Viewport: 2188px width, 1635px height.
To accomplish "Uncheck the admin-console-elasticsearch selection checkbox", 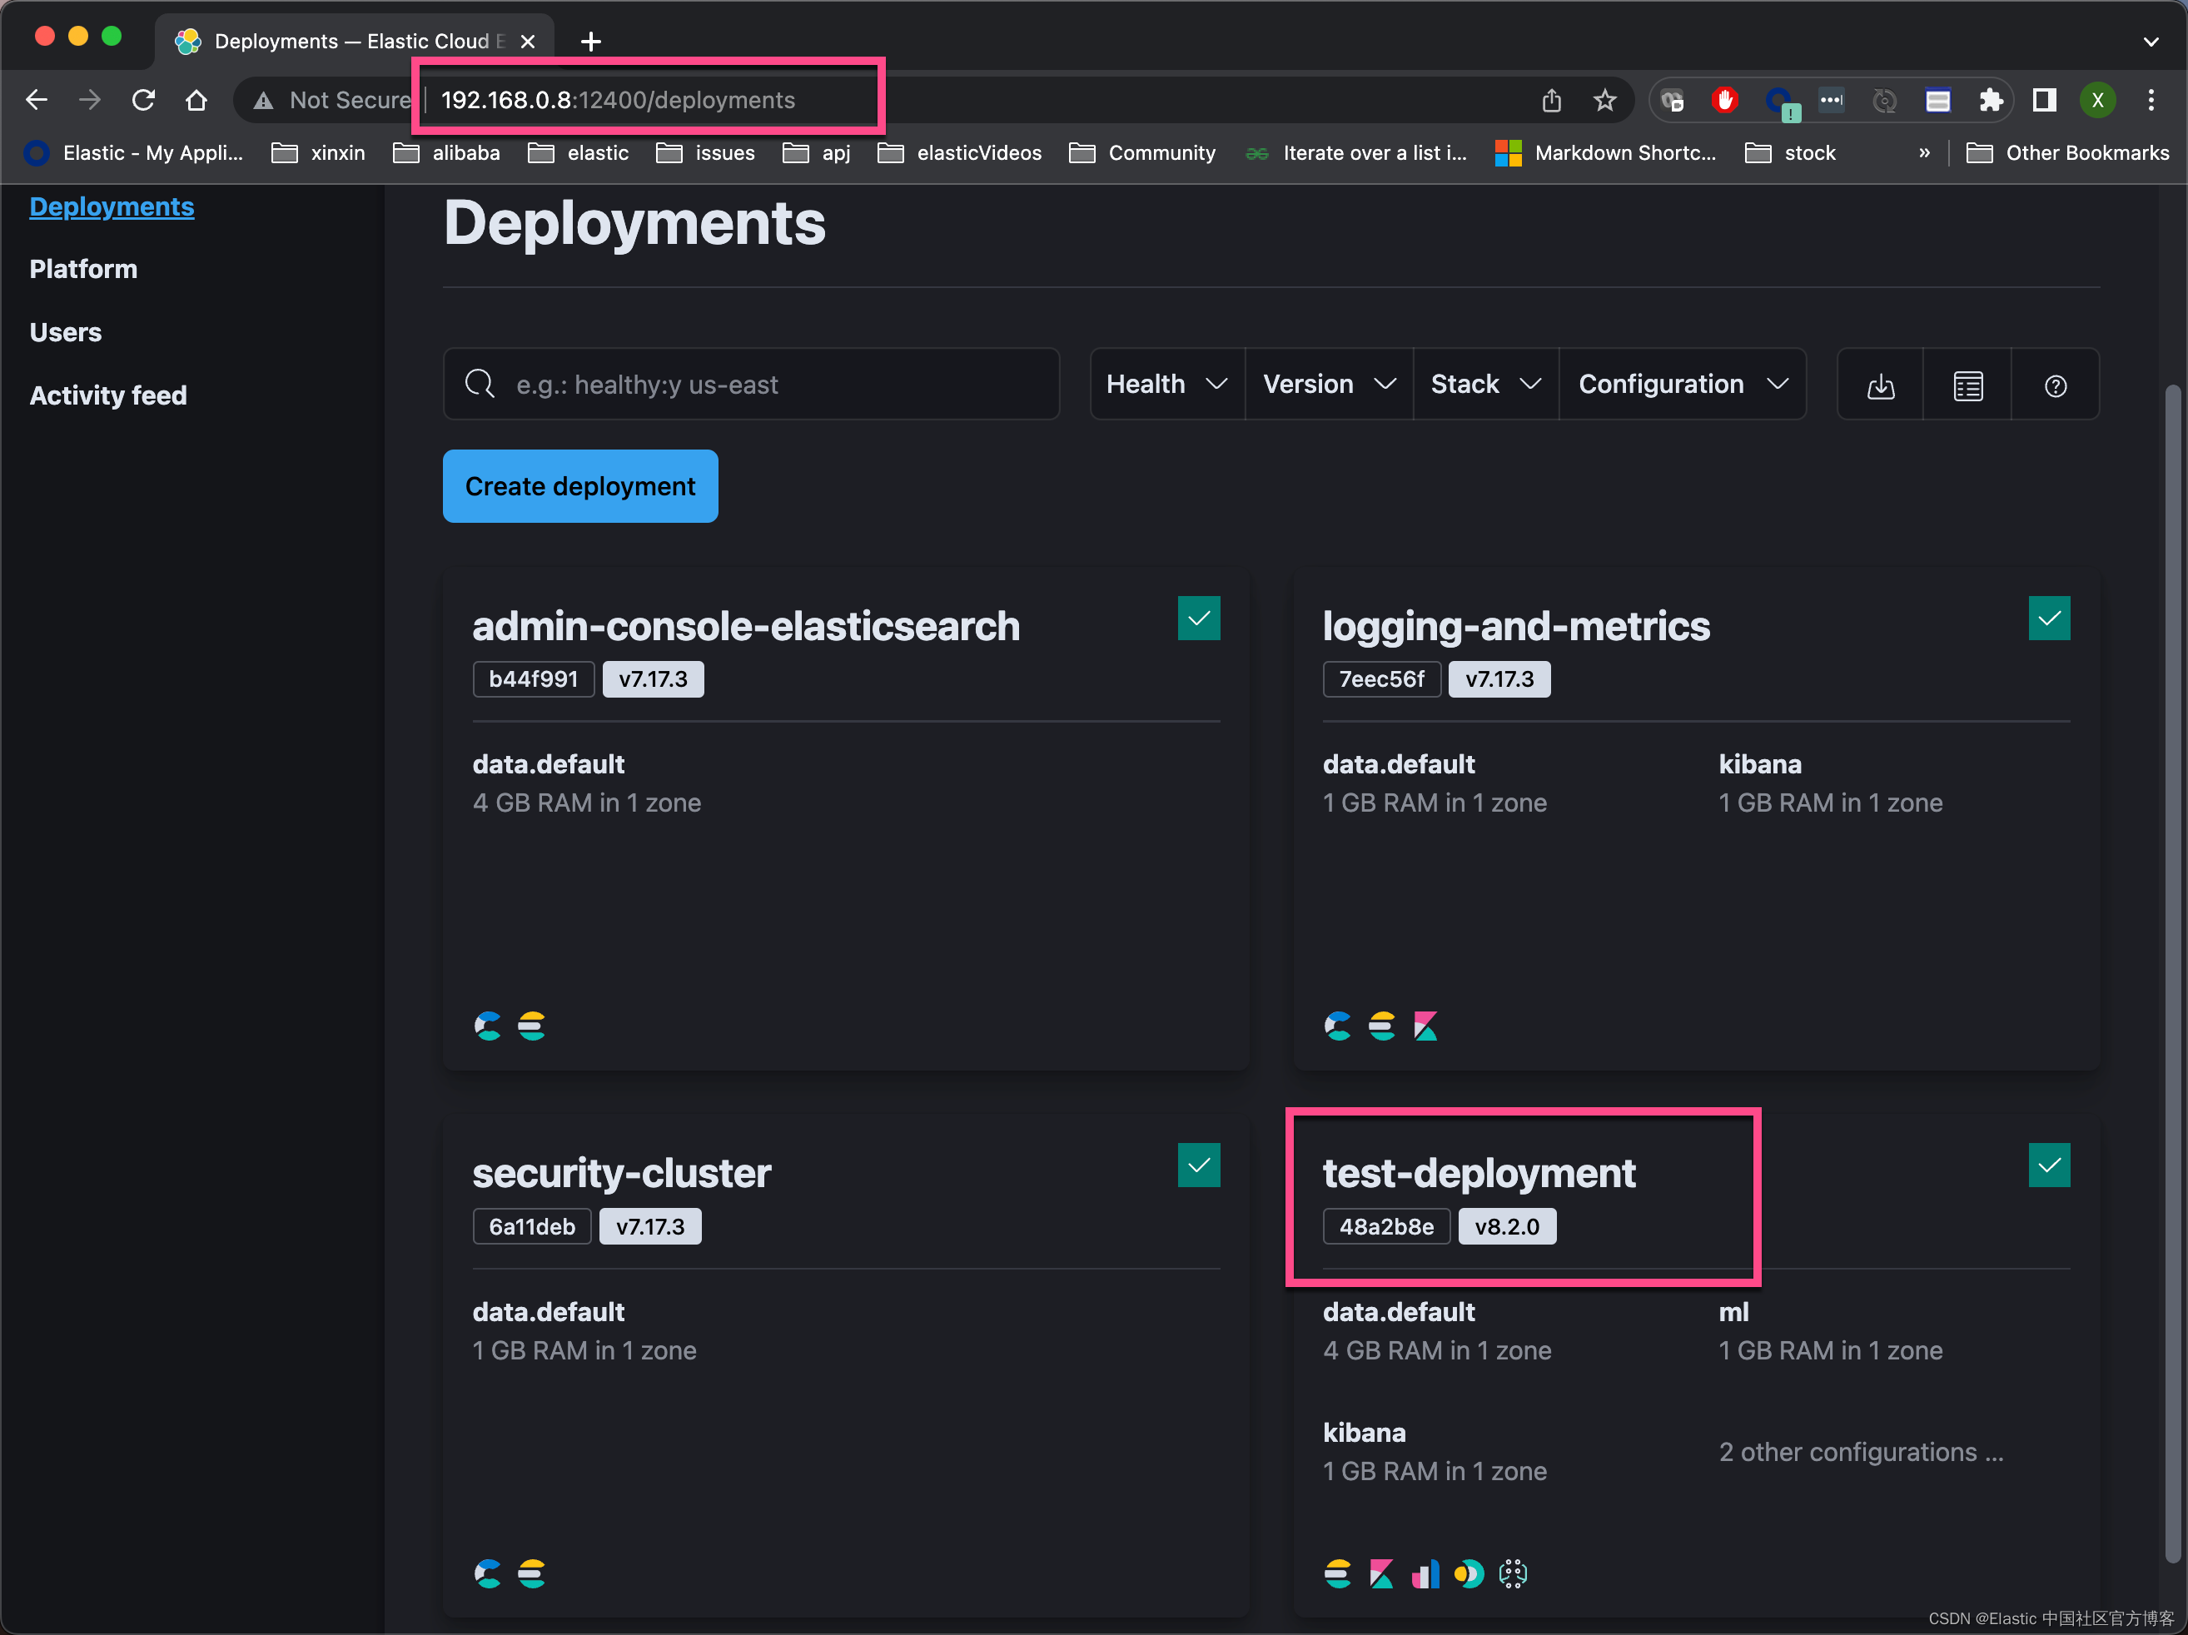I will click(x=1199, y=619).
